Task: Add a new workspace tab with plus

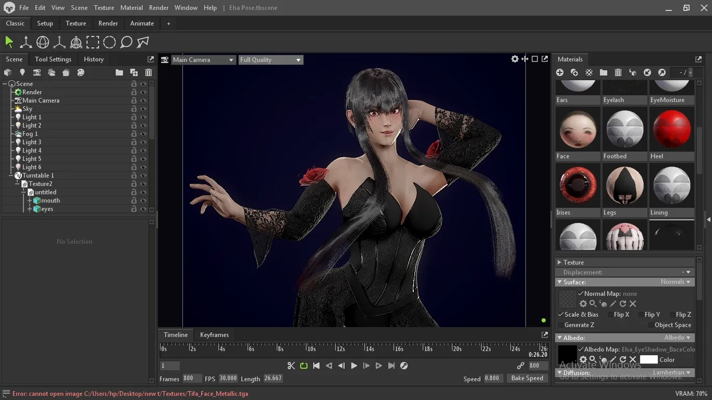Action: pos(168,23)
